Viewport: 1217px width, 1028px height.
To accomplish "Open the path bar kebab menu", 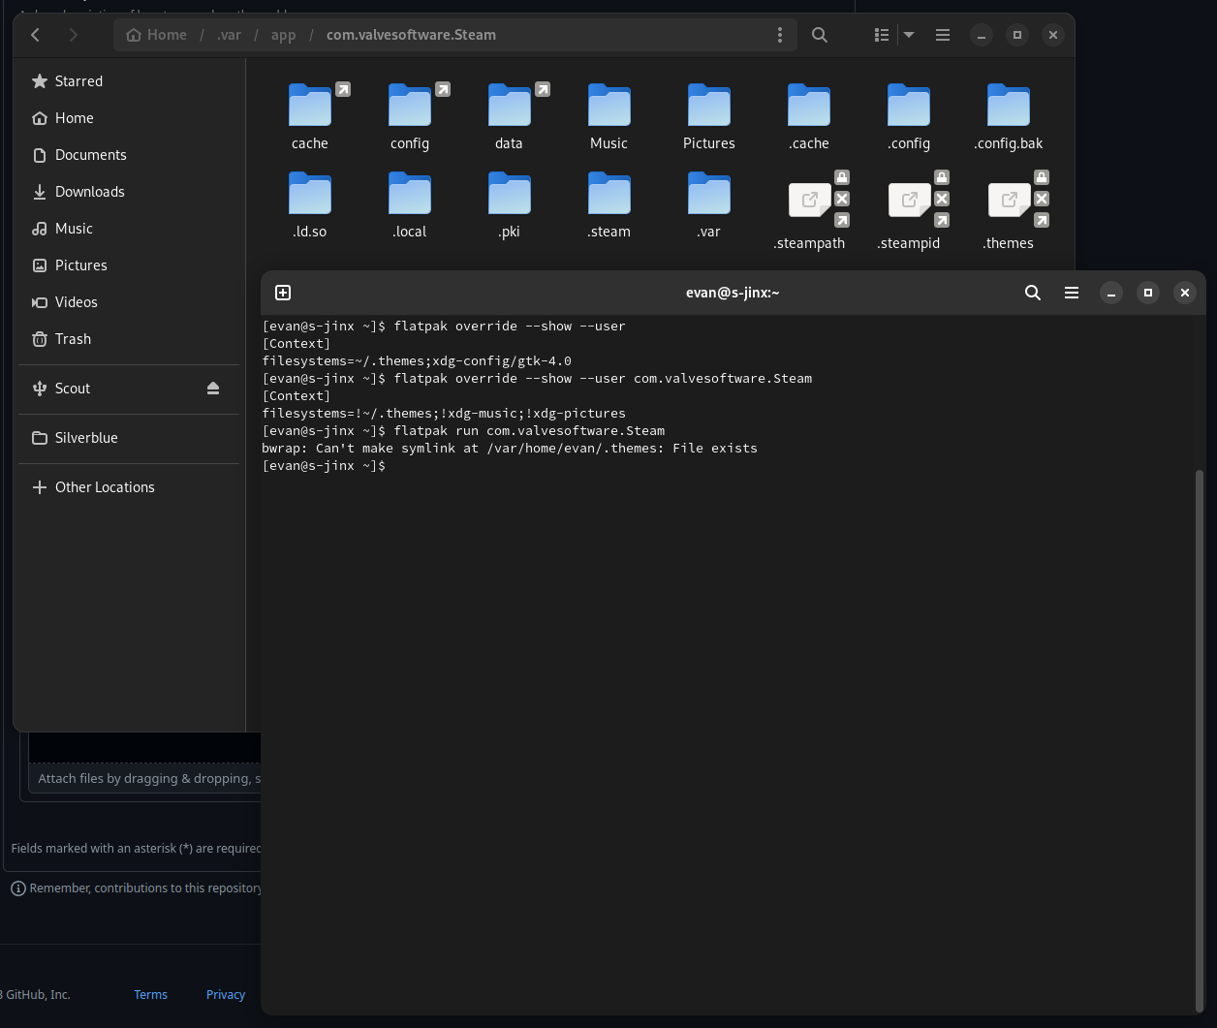I will 780,34.
